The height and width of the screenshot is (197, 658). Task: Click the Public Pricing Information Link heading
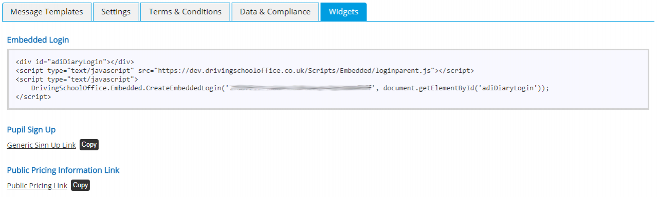click(x=63, y=170)
